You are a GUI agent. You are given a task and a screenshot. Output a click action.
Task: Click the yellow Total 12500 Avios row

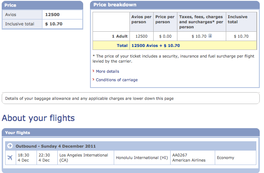pyautogui.click(x=174, y=45)
